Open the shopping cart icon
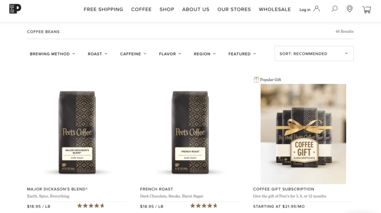The image size is (381, 213). (366, 9)
